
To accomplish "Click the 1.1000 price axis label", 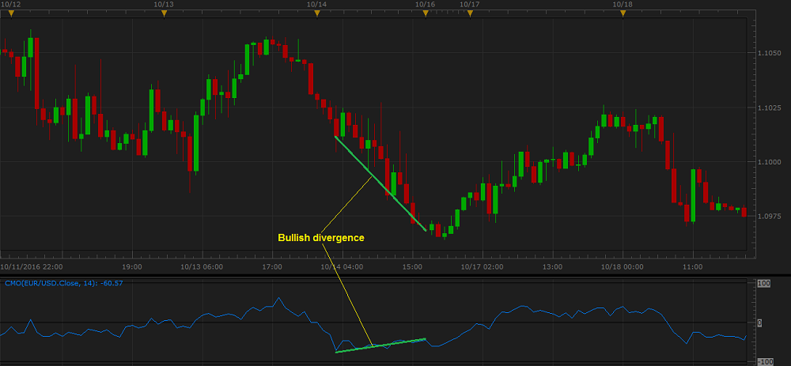I will click(770, 162).
